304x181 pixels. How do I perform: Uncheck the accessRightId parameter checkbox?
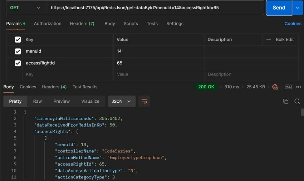(x=18, y=63)
